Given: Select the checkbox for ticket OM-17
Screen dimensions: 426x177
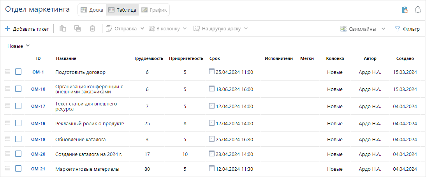Looking at the screenshot, I should tap(18, 106).
